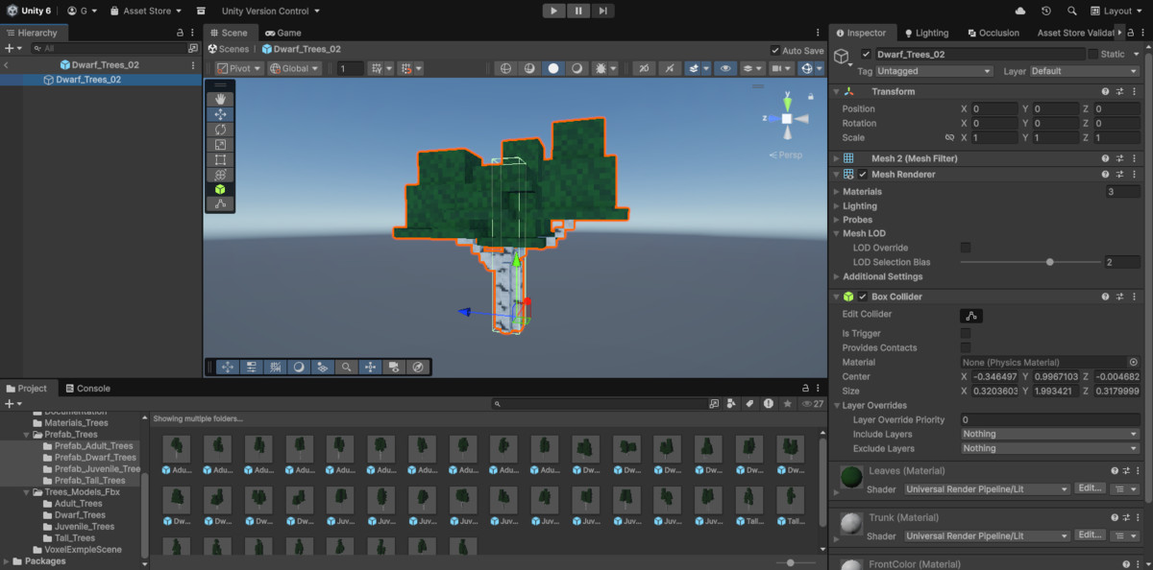Toggle scene lighting in the Scene view toolbar
Screen dimensions: 1153x570
pyautogui.click(x=529, y=67)
